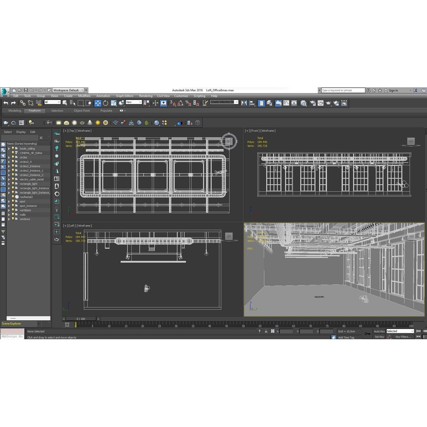Image resolution: width=427 pixels, height=427 pixels.
Task: Click the Bind to Space Warp icon
Action: [38, 103]
